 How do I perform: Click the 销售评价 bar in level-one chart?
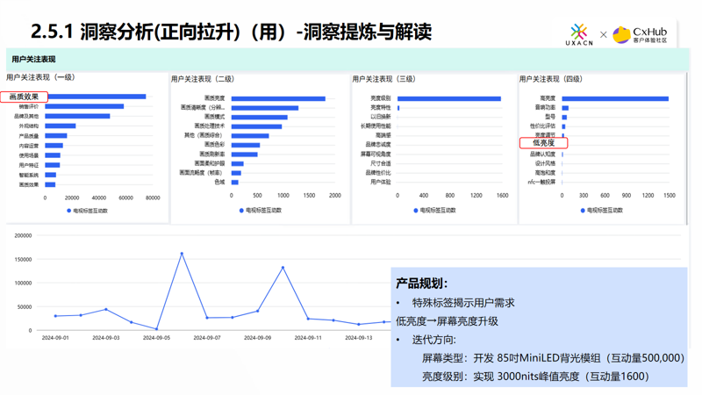click(84, 106)
